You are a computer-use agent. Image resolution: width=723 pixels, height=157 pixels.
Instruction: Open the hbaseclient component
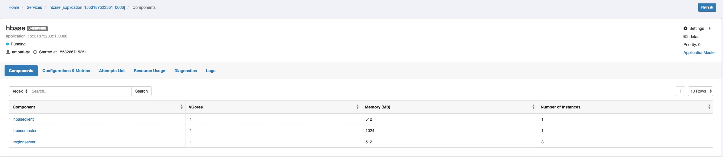(23, 119)
